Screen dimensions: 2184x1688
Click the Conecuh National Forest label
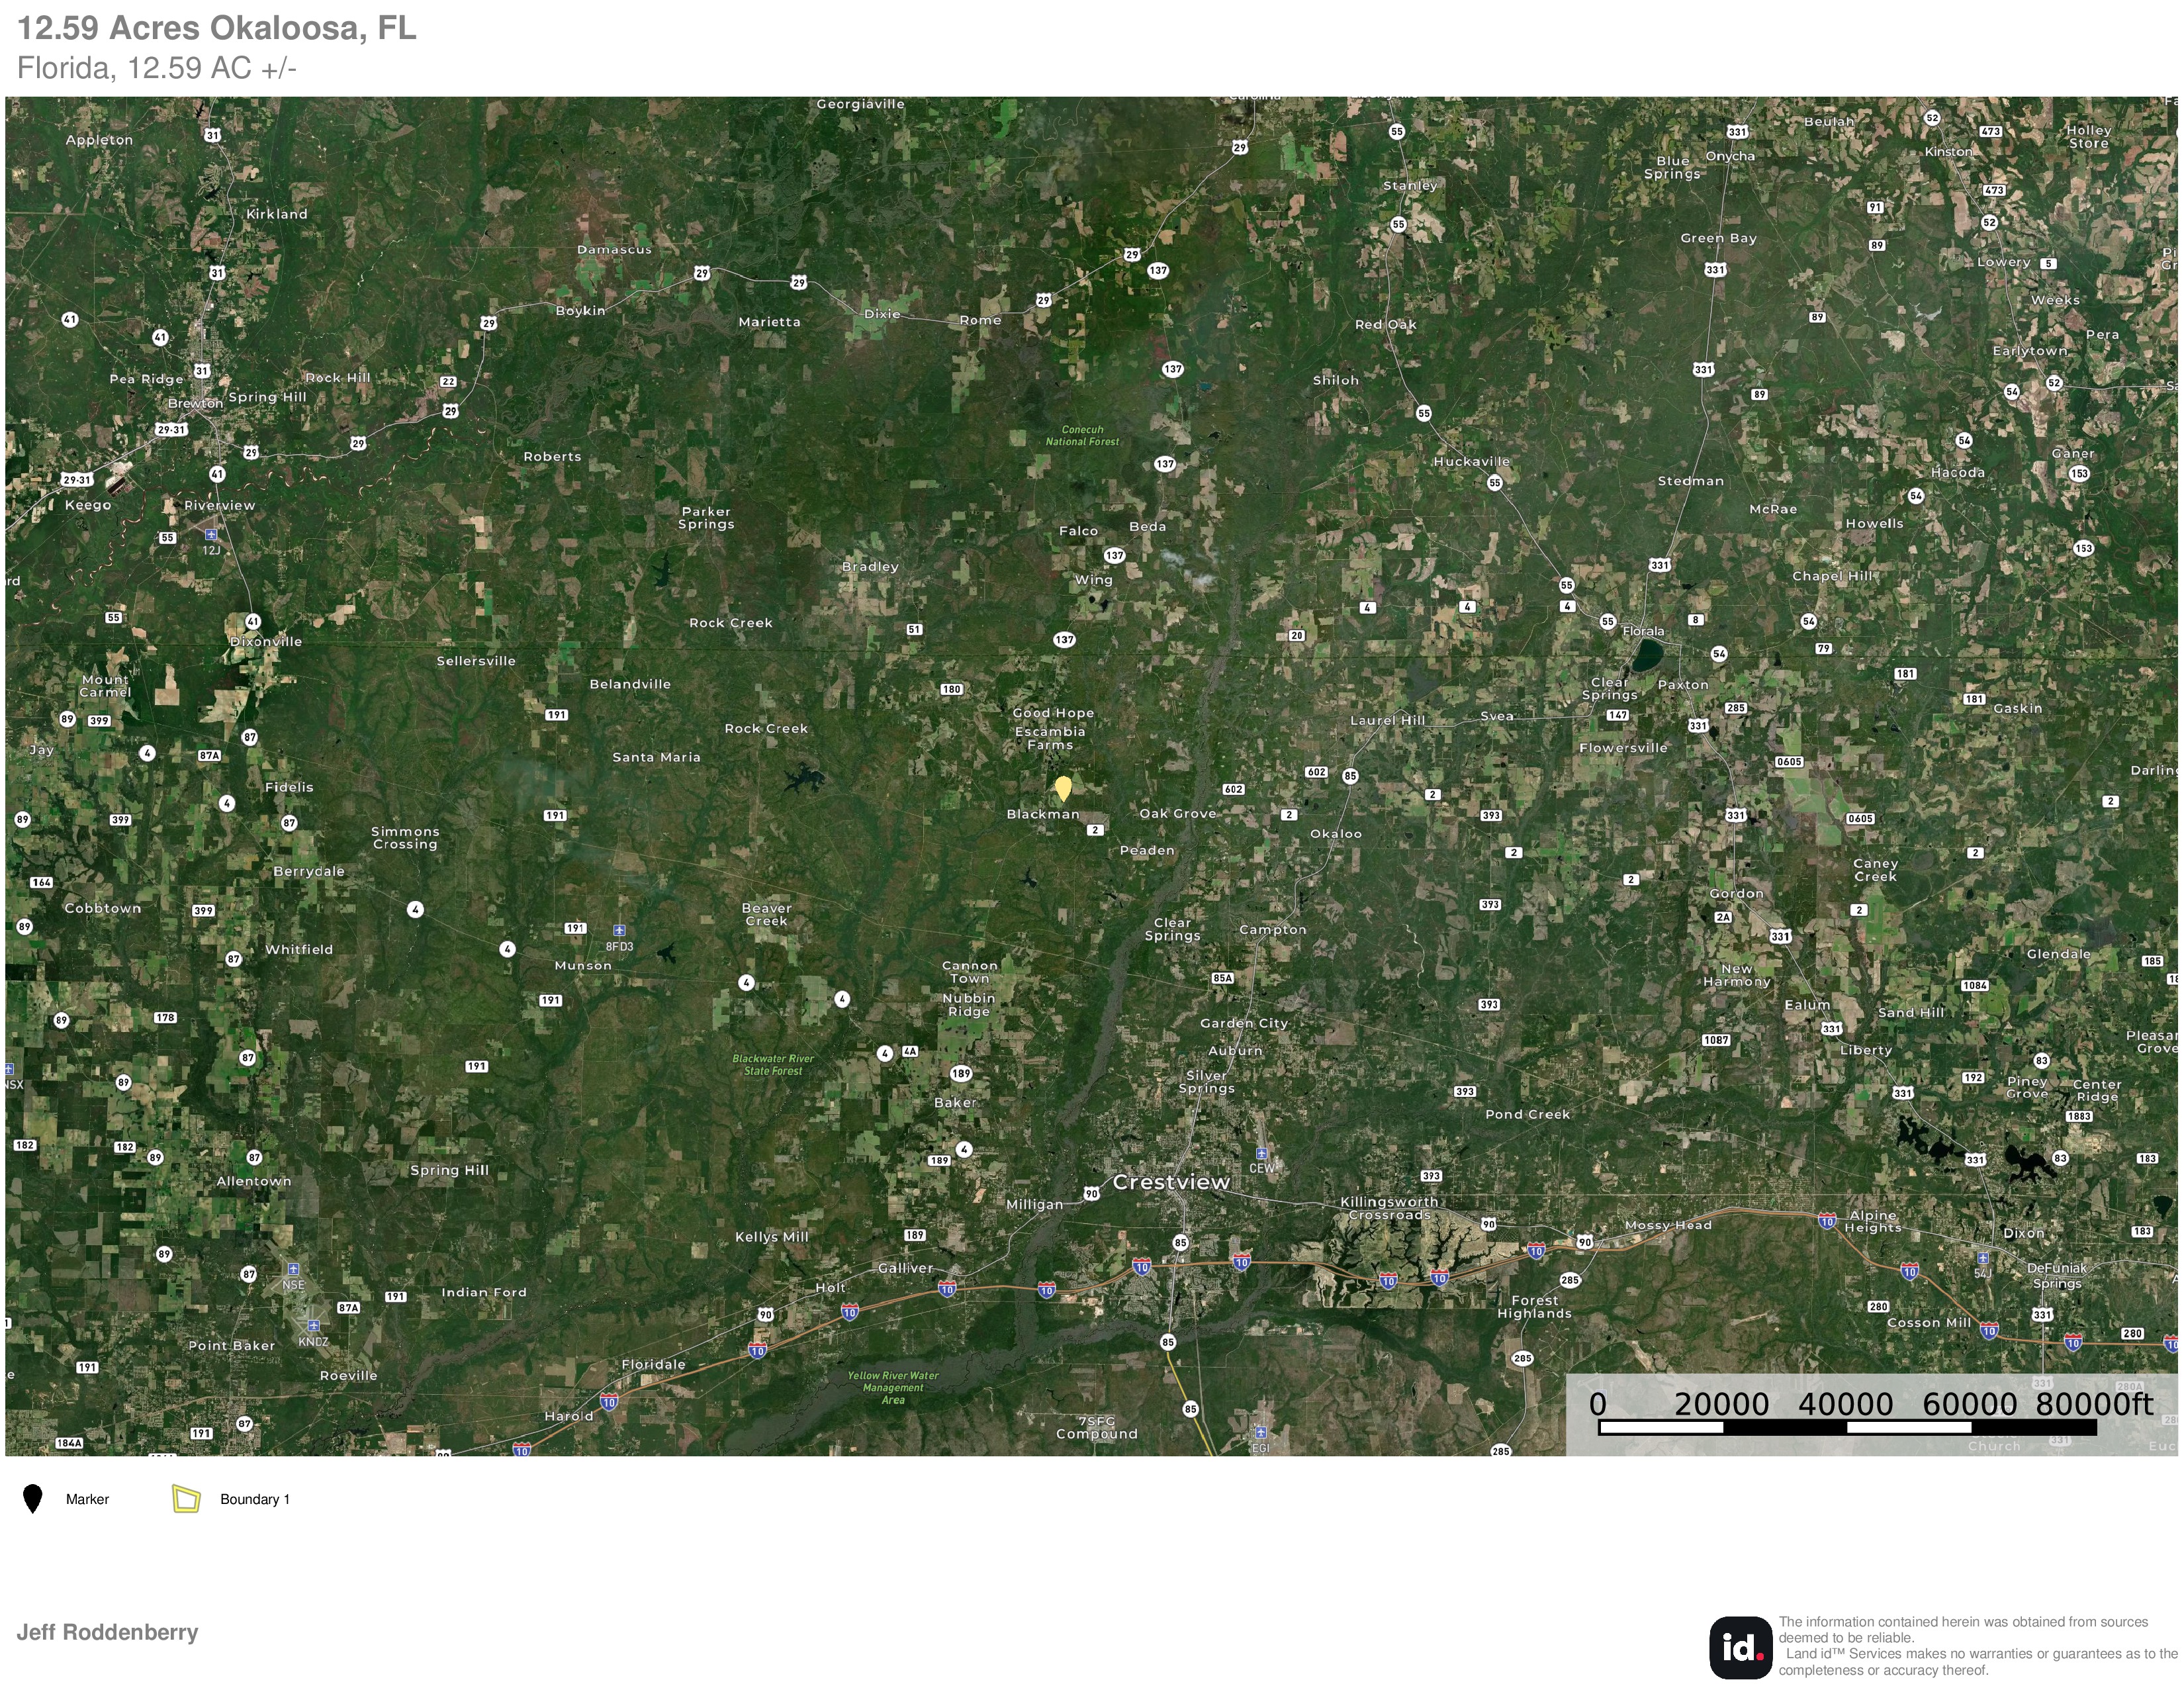[1082, 435]
